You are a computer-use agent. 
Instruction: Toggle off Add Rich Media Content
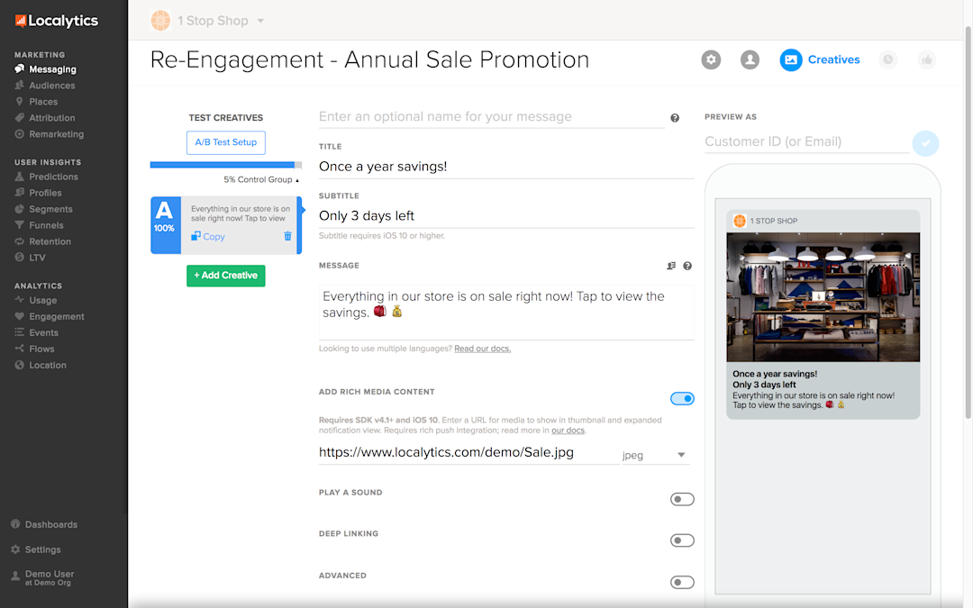click(x=682, y=398)
